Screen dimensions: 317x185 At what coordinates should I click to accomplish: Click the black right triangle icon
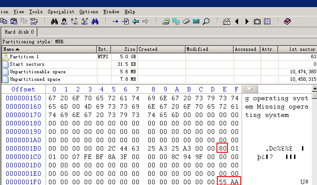(x=247, y=21)
